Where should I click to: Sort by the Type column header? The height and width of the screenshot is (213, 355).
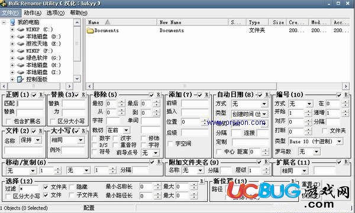[x=257, y=22]
